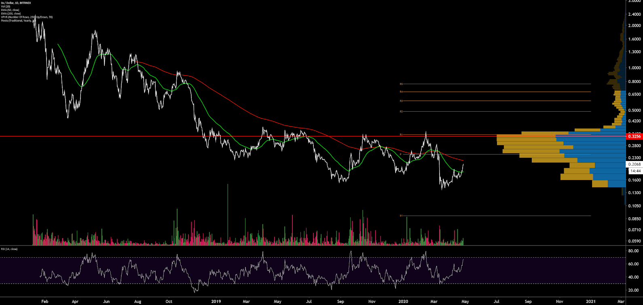This screenshot has width=643, height=305.
Task: Click the 0.5000 price axis label
Action: (x=635, y=110)
